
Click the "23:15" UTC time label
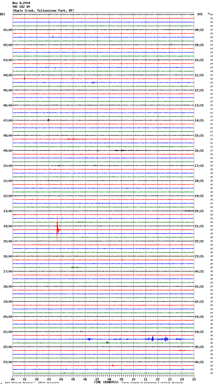[199, 256]
